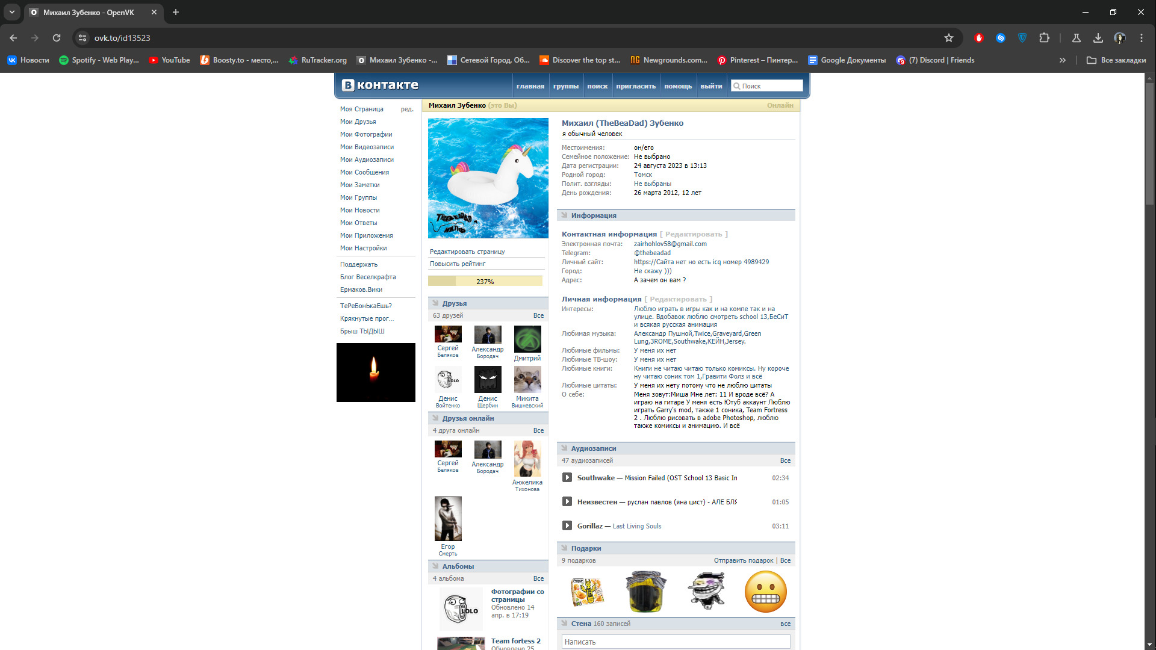This screenshot has height=650, width=1156.
Task: Open the downloads icon in Chrome toolbar
Action: (x=1098, y=38)
